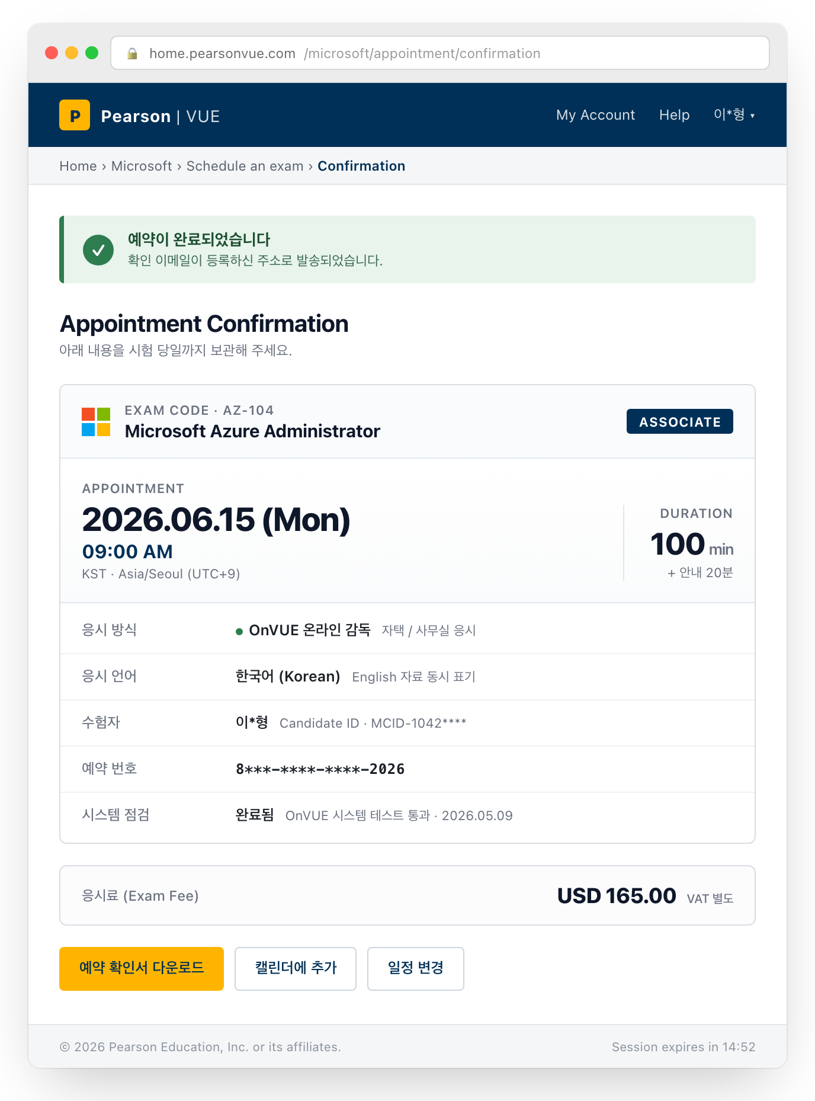
Task: Go to Microsoft breadcrumb link
Action: click(x=142, y=166)
